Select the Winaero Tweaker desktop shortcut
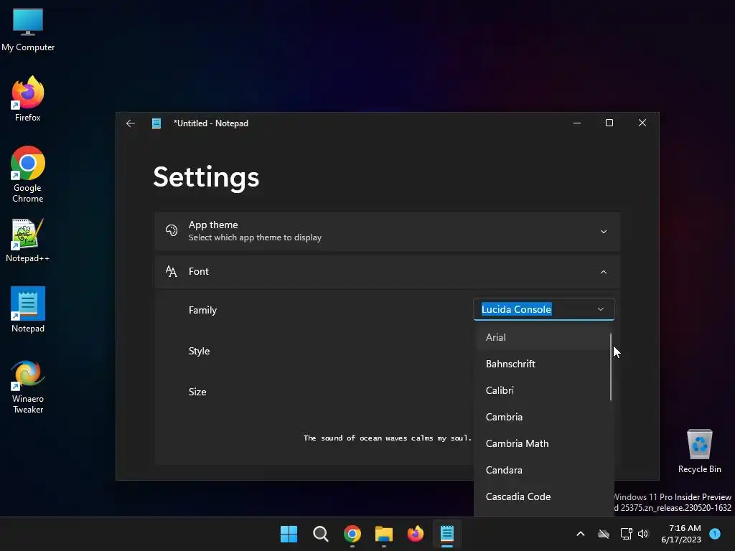735x551 pixels. point(28,386)
